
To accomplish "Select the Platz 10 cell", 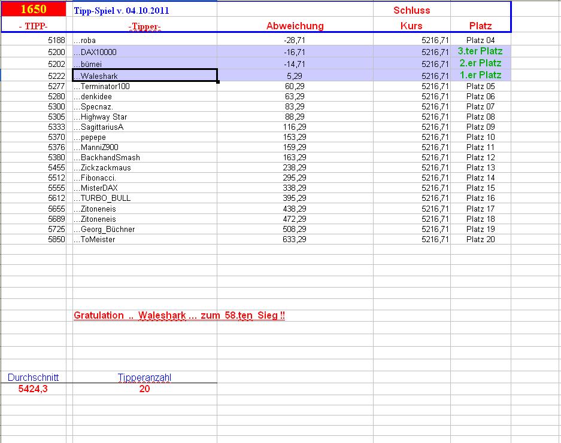I will [x=481, y=137].
